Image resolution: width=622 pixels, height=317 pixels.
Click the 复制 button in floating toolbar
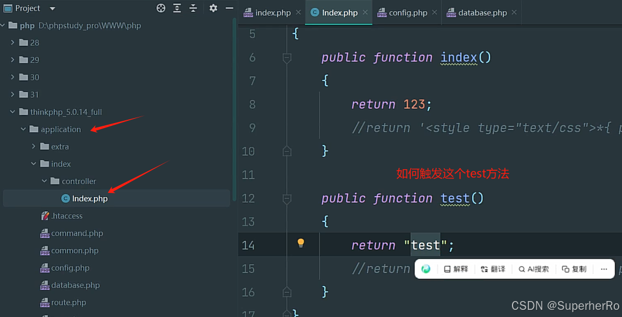[x=574, y=269]
